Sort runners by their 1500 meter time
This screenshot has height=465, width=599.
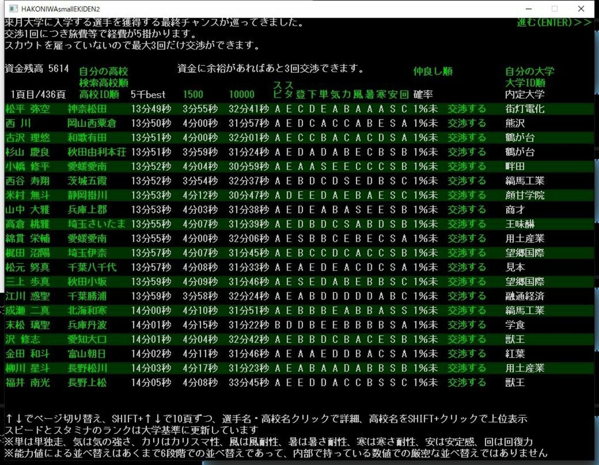[x=192, y=94]
